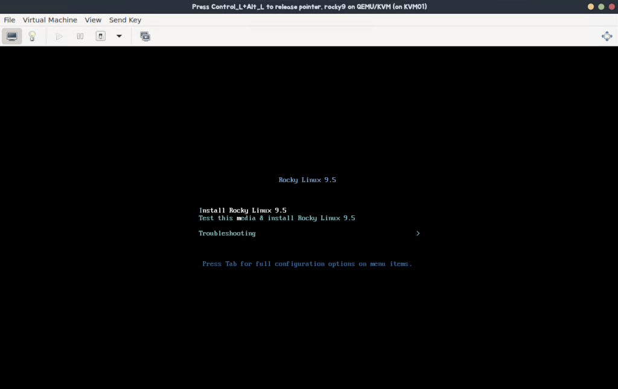618x389 pixels.
Task: Expand the shutdown options dropdown arrow
Action: coord(119,36)
